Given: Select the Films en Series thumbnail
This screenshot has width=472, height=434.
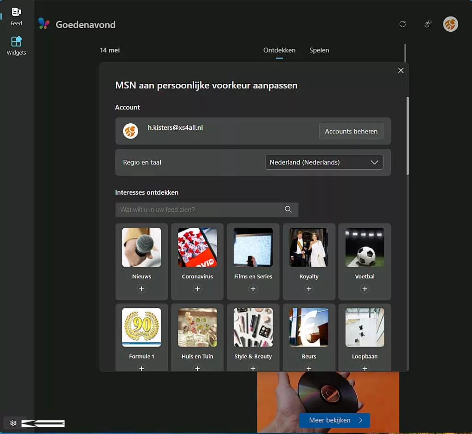Looking at the screenshot, I should (x=253, y=247).
